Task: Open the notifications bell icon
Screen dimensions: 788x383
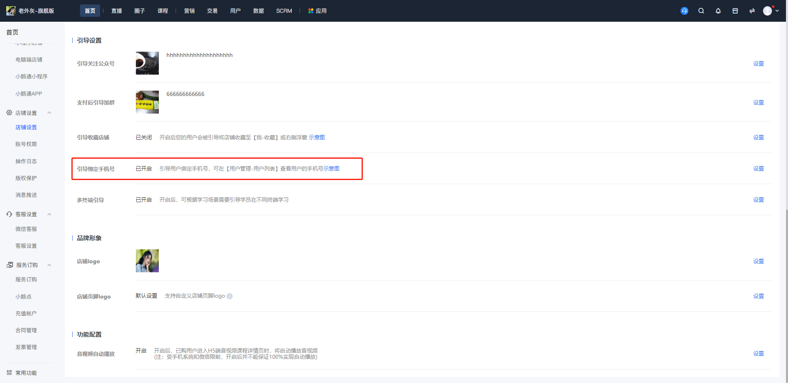Action: point(718,11)
